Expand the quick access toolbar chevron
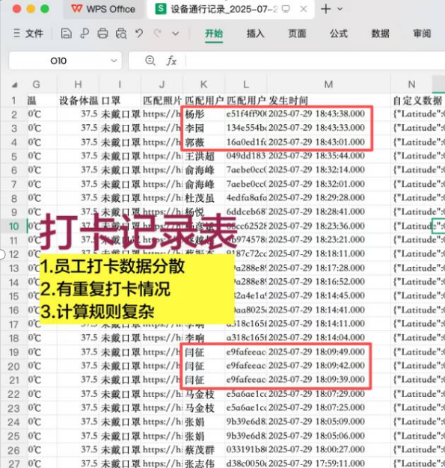Viewport: 445px width, 468px height. 176,34
